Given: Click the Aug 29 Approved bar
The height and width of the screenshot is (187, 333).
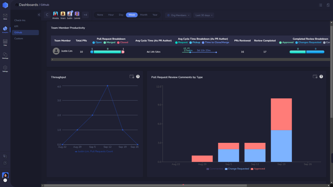Looking at the screenshot, I should click(202, 159).
